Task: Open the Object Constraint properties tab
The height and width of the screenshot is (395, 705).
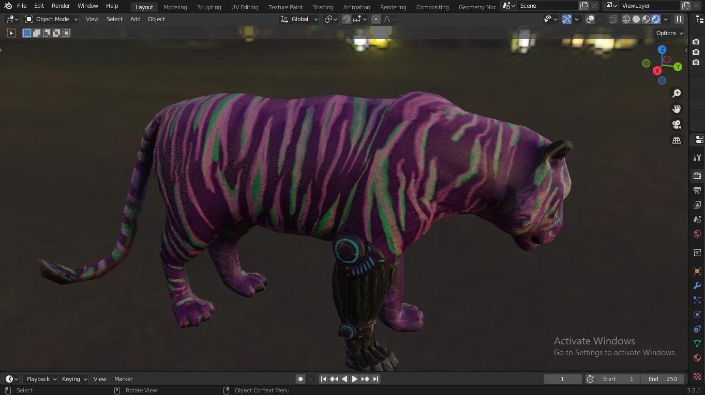Action: pos(697,329)
